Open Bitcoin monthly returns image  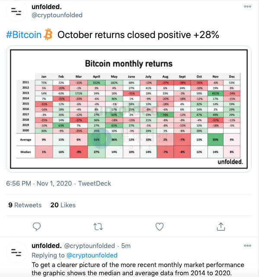(x=129, y=109)
